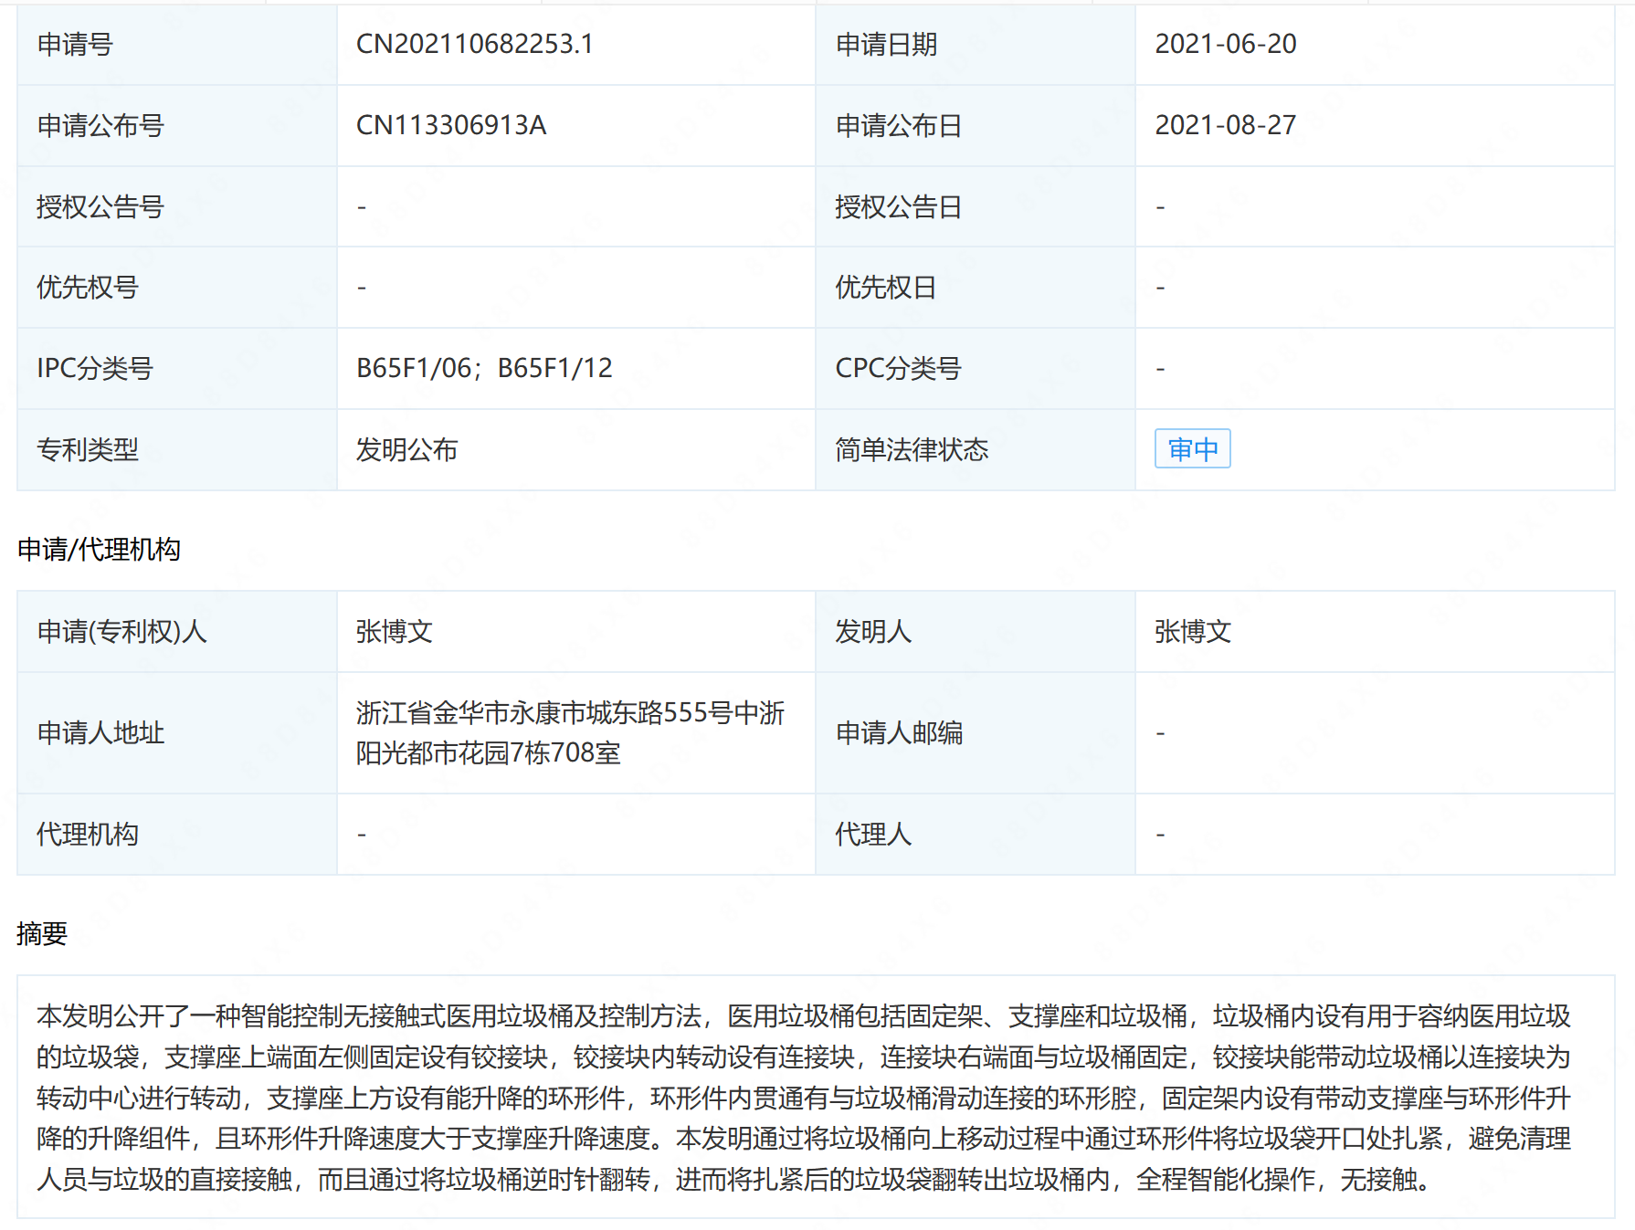The image size is (1635, 1230).
Task: Click the CPC分类号 label cell
Action: (898, 368)
